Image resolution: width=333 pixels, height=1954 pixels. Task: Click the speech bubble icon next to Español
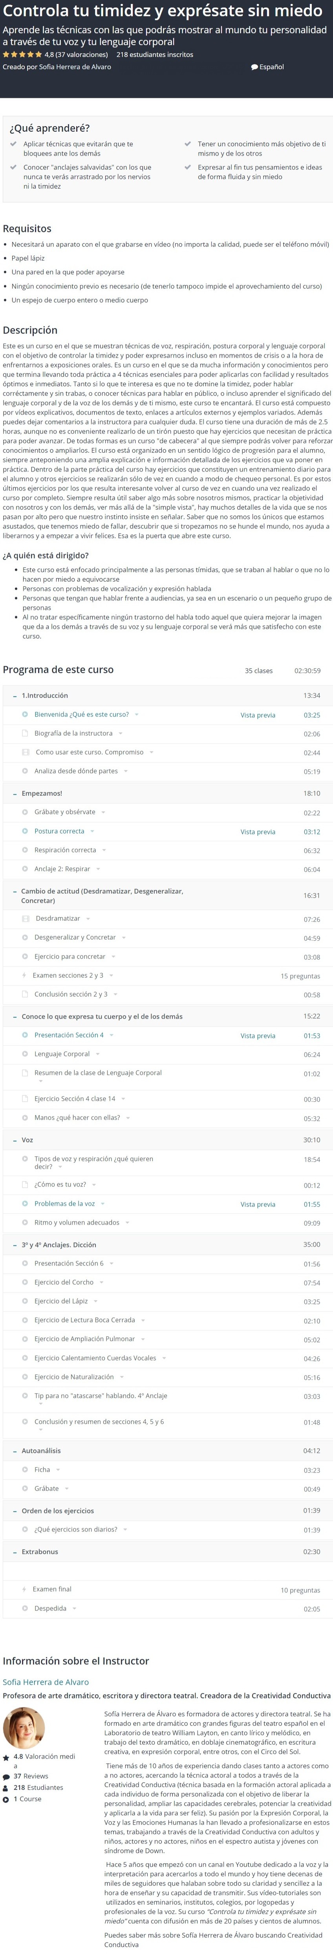click(x=254, y=67)
